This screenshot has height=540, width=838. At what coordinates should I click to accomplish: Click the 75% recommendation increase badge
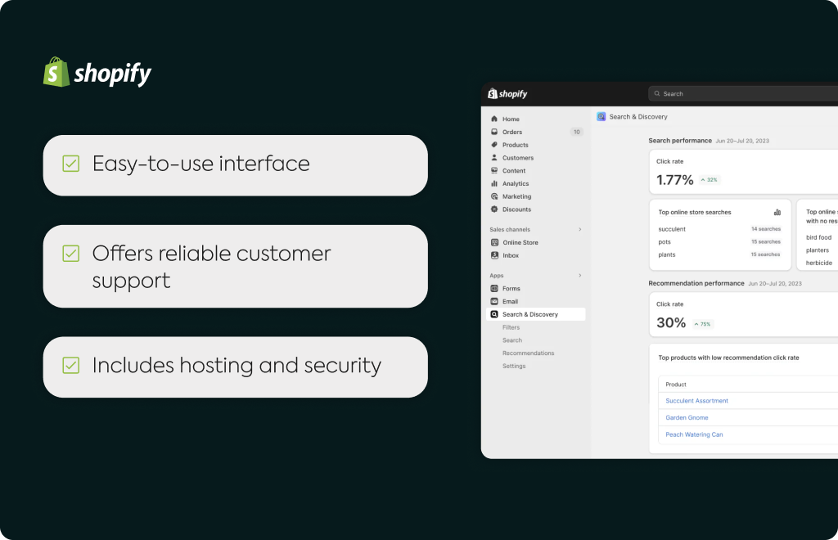tap(702, 324)
